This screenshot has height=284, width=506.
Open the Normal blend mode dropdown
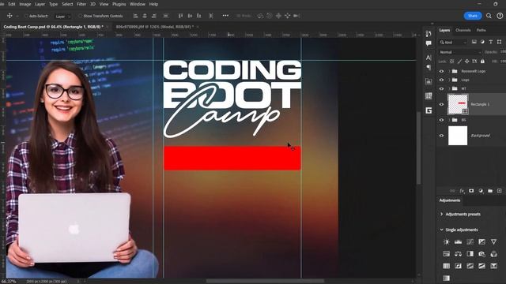point(460,52)
